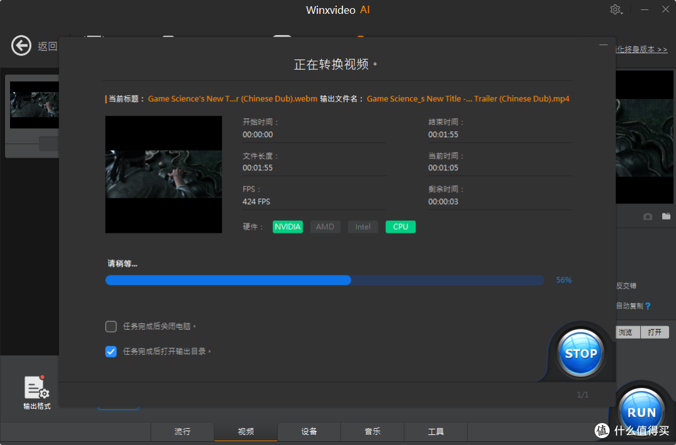Click the snapshot camera icon

[648, 216]
